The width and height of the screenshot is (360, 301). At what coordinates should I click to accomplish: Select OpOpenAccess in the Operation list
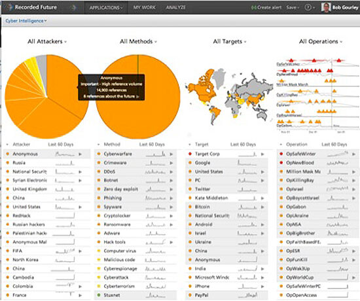(302, 295)
